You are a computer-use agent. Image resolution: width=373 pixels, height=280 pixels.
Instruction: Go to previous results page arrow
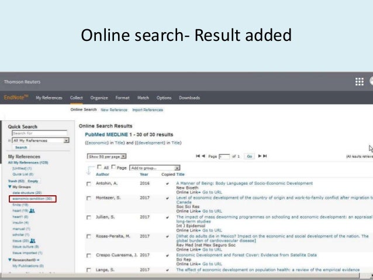click(203, 156)
